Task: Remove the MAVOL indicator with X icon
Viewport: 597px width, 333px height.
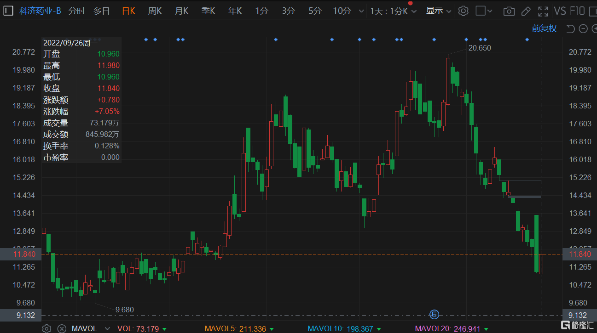Action: pos(61,328)
